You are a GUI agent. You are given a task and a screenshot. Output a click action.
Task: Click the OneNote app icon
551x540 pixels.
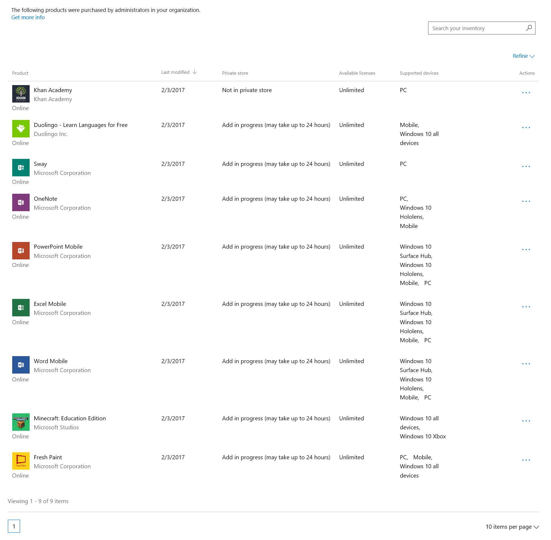pos(21,202)
